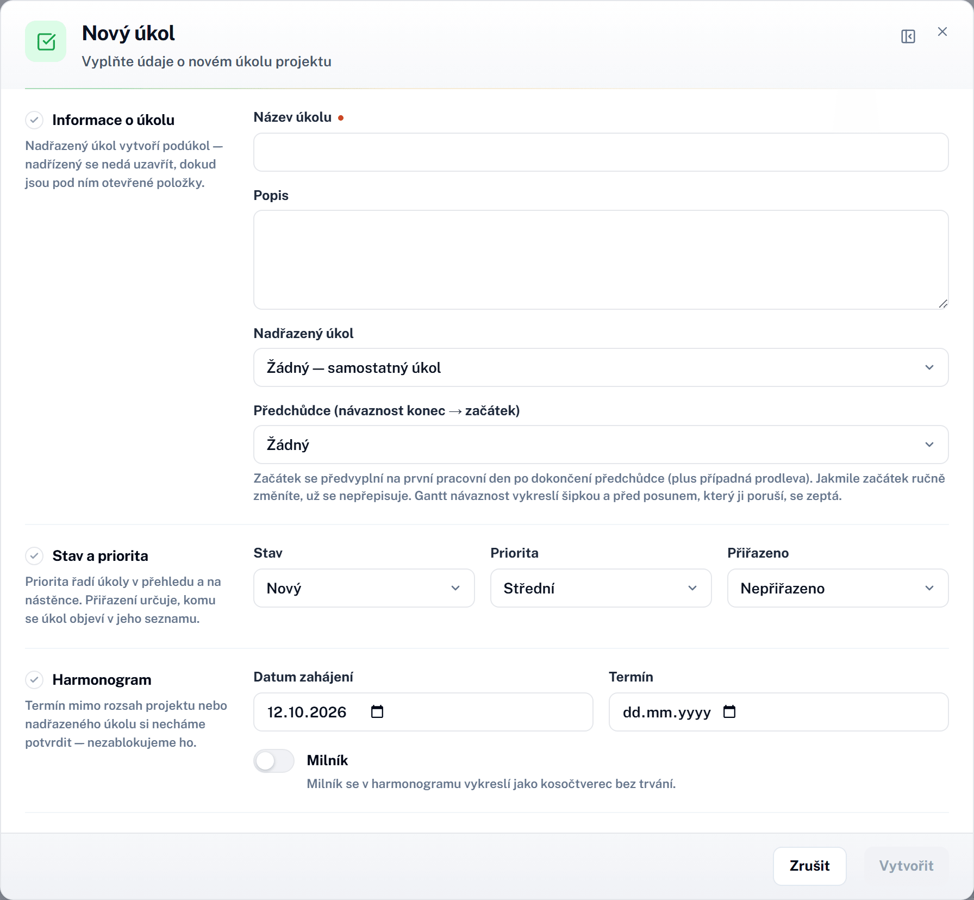Click into the Popis text area
Screen dimensions: 974x900
pos(601,260)
